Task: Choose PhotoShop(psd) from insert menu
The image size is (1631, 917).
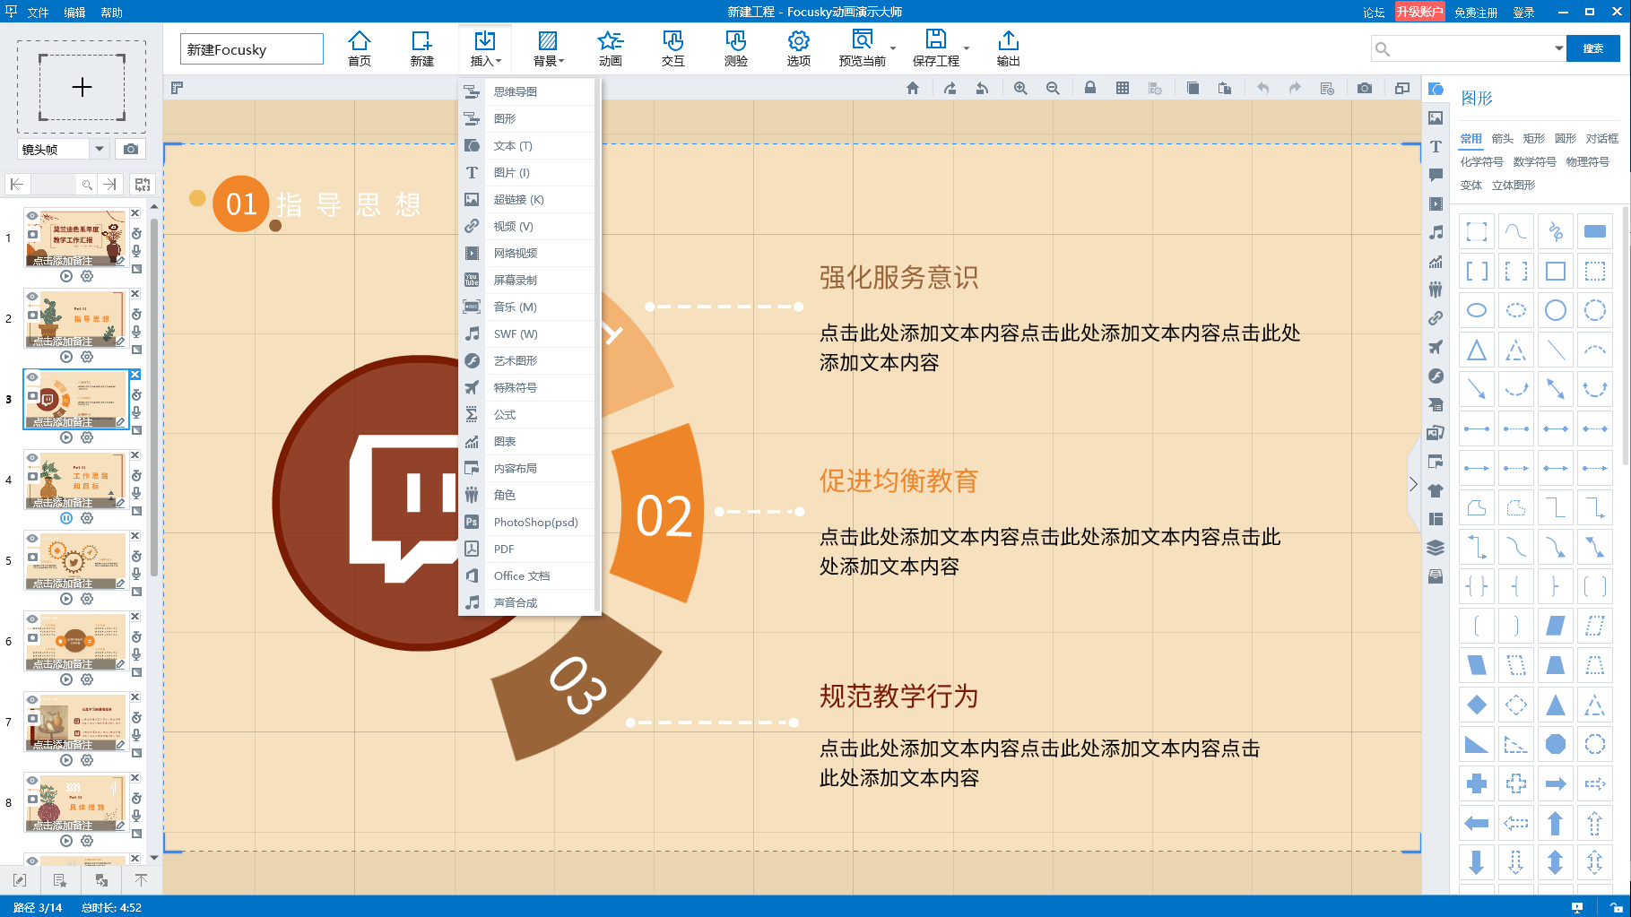Action: click(x=527, y=522)
